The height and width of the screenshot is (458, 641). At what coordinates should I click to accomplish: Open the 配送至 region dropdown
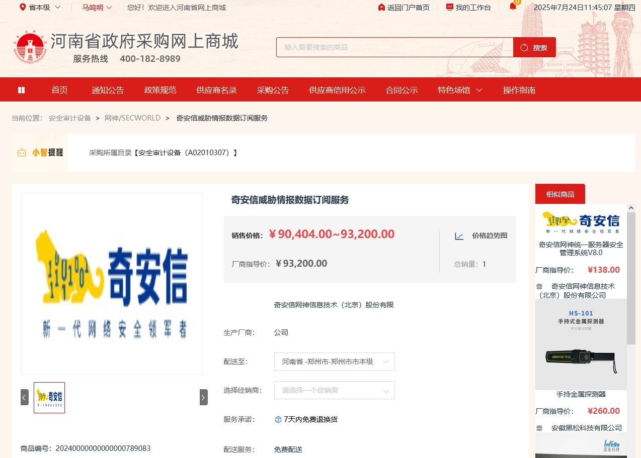[335, 362]
